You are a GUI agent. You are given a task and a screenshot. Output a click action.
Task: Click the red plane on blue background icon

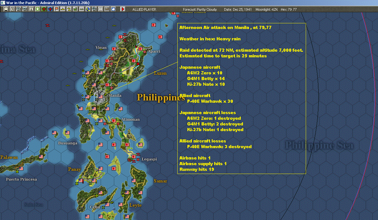[x=50, y=9]
